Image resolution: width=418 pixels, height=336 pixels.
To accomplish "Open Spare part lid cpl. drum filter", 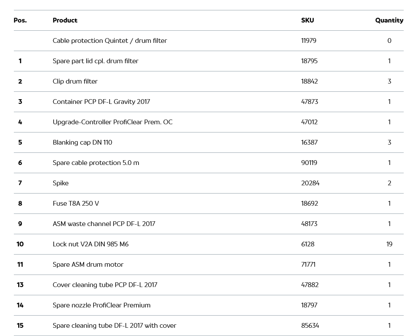I will click(x=95, y=61).
